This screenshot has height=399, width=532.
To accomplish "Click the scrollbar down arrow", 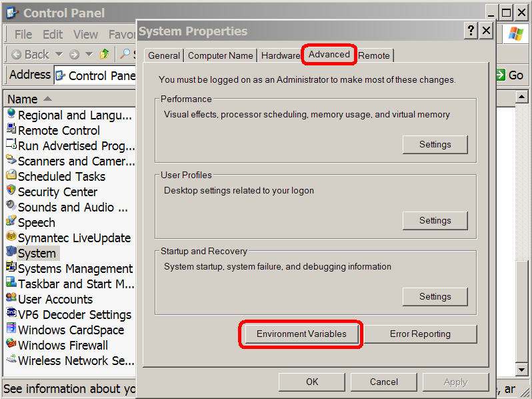I will coord(521,369).
